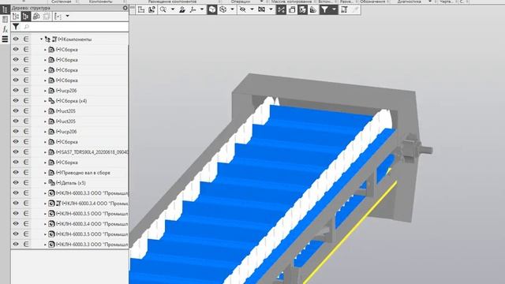Click the orientation axes icon in view toolbar

click(141, 9)
